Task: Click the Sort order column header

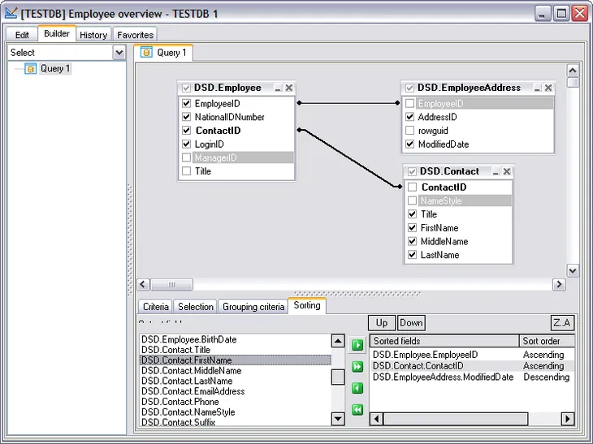Action: 547,341
